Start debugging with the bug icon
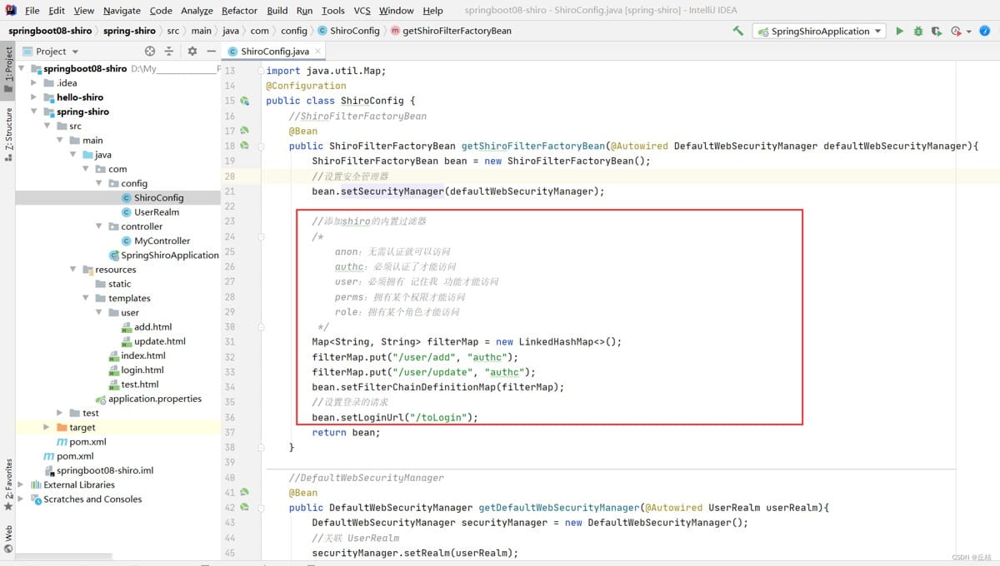The height and width of the screenshot is (566, 1000). tap(917, 31)
